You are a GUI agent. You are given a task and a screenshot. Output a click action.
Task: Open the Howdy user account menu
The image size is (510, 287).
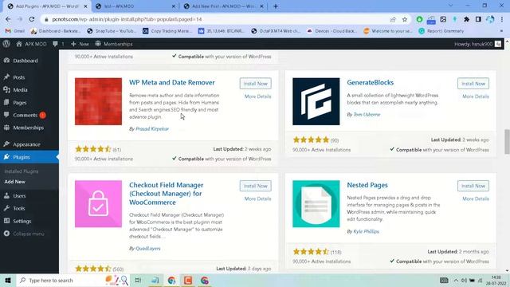[477, 44]
